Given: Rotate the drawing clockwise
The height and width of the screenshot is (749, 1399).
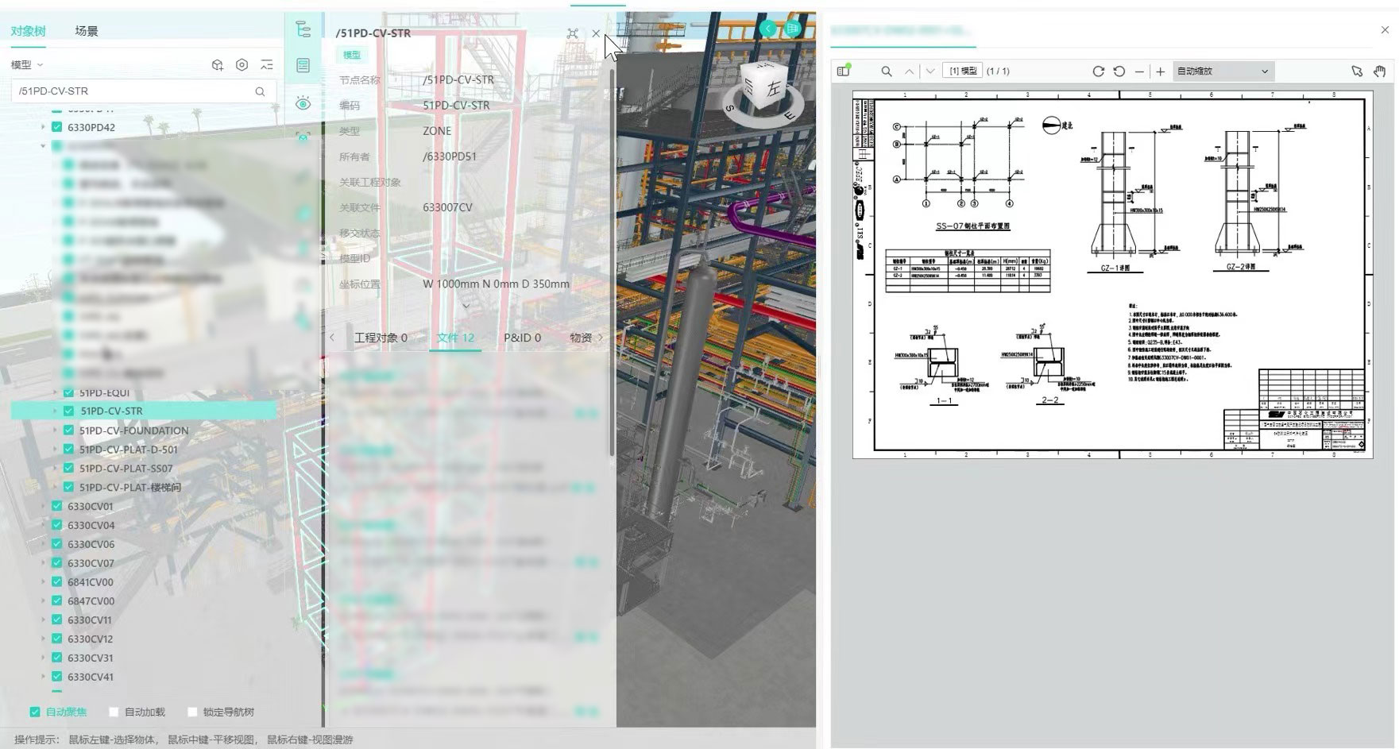Looking at the screenshot, I should (1099, 71).
